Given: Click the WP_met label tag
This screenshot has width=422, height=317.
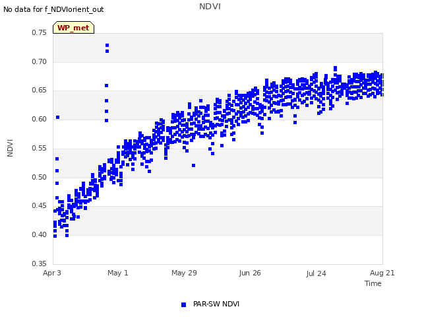Looking at the screenshot, I should click(x=73, y=28).
